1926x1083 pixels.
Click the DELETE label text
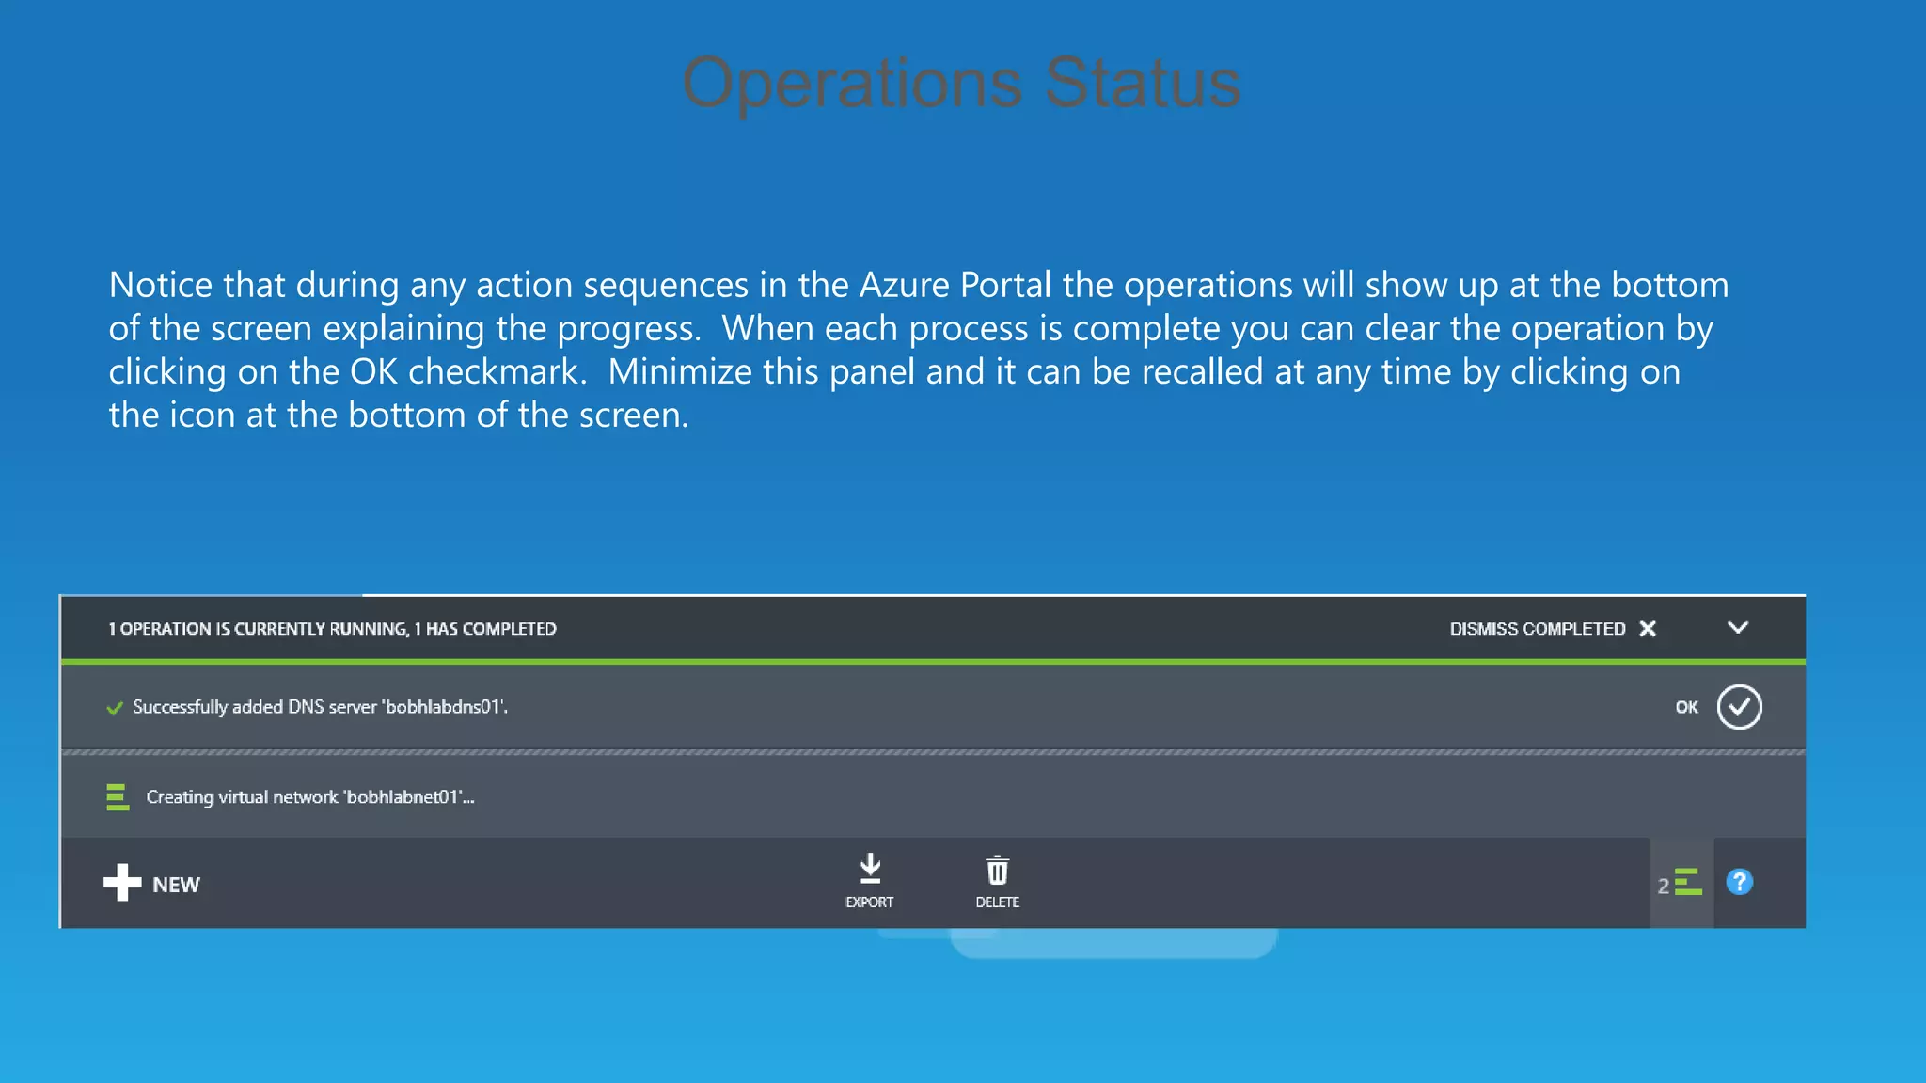tap(998, 902)
